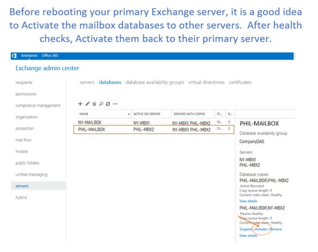Screen dimensions: 318x252
Task: Open unified messaging section
Action: point(32,174)
